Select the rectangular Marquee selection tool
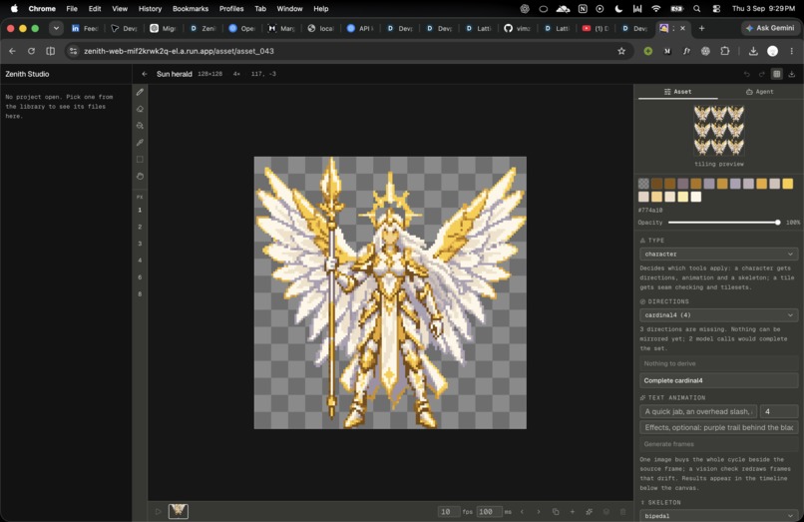The image size is (804, 522). [140, 160]
